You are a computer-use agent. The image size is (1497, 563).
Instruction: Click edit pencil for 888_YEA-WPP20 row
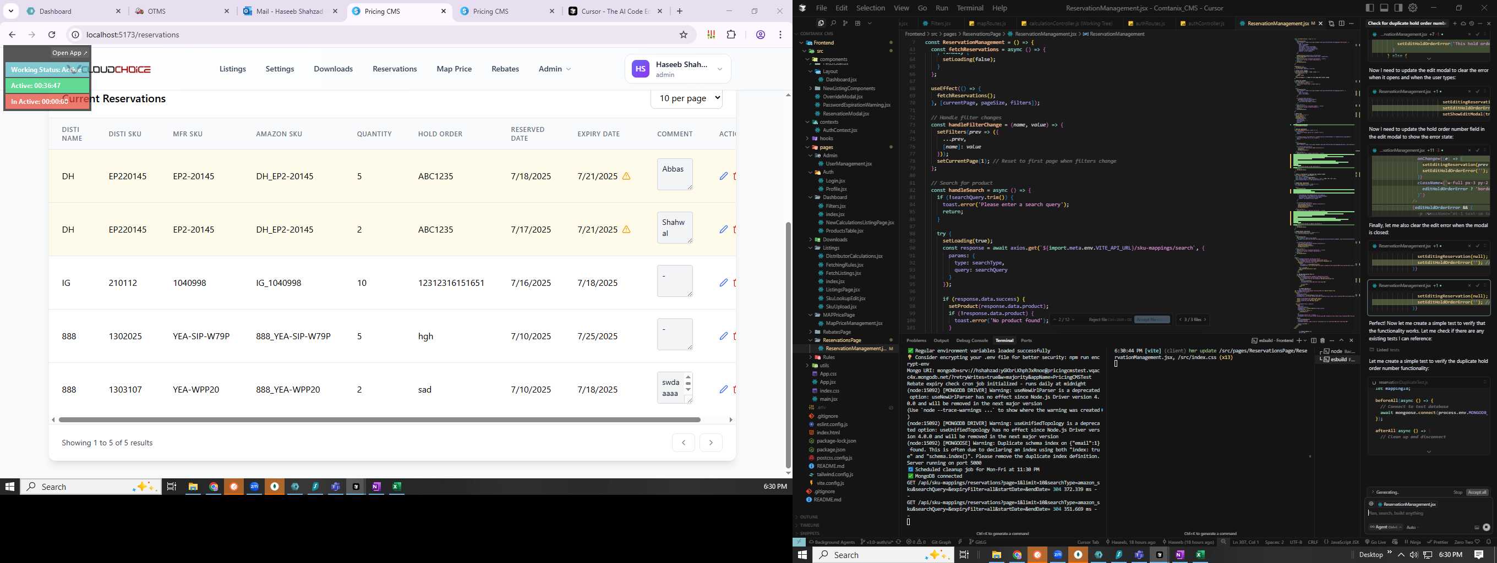click(723, 389)
